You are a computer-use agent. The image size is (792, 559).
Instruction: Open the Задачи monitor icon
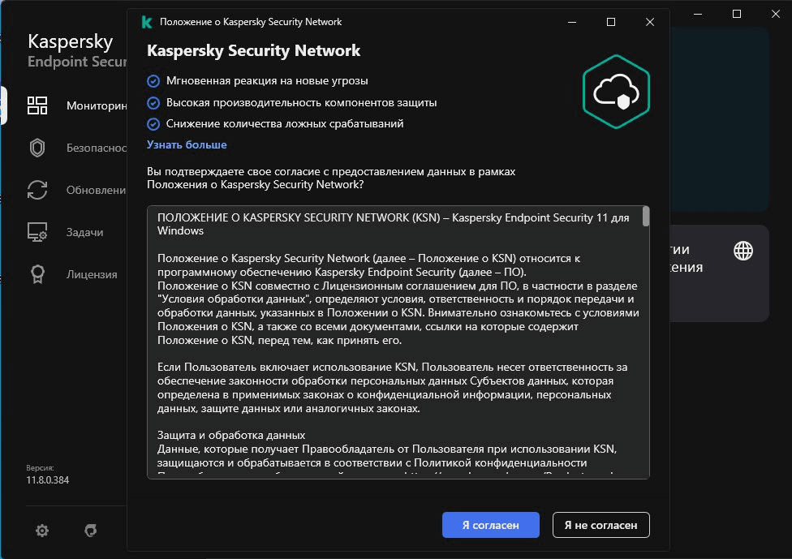pyautogui.click(x=38, y=232)
